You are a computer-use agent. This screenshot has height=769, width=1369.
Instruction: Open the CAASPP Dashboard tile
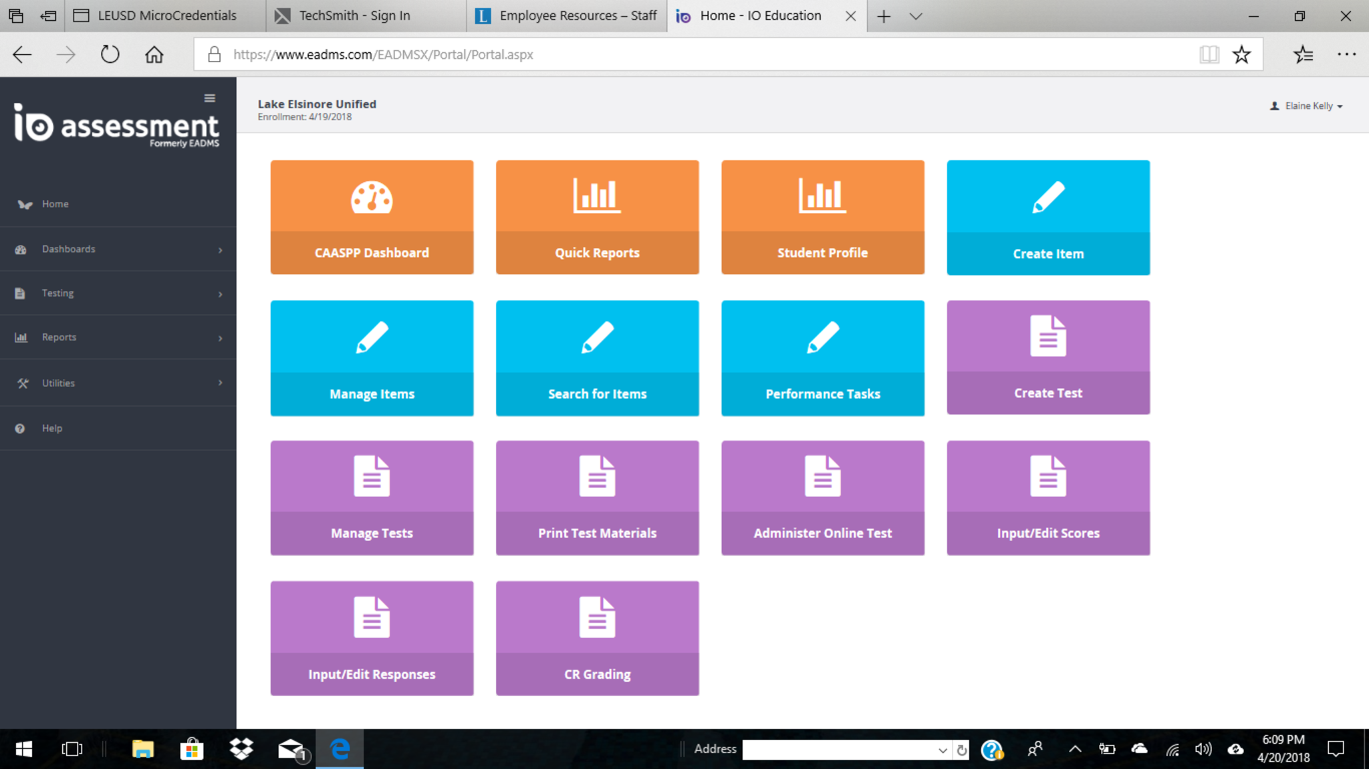[x=372, y=217]
